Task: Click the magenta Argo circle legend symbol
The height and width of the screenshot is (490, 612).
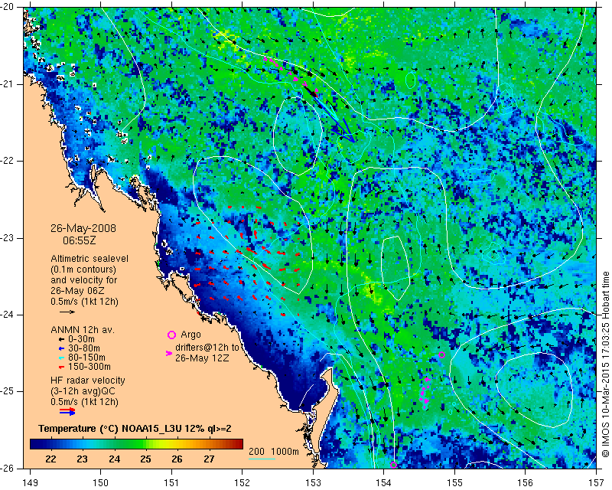Action: pyautogui.click(x=171, y=335)
